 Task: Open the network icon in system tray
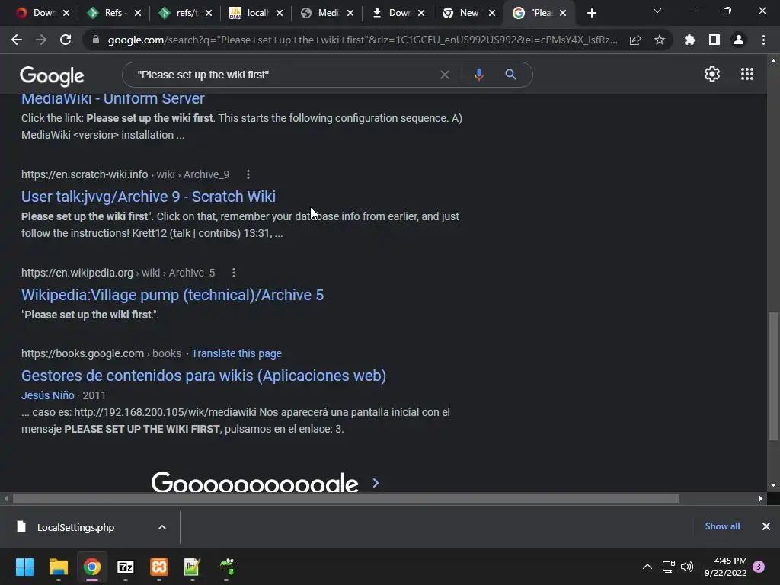[x=668, y=567]
